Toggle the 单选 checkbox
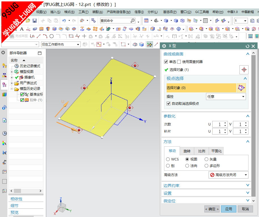The height and width of the screenshot is (217, 259). tap(166, 62)
